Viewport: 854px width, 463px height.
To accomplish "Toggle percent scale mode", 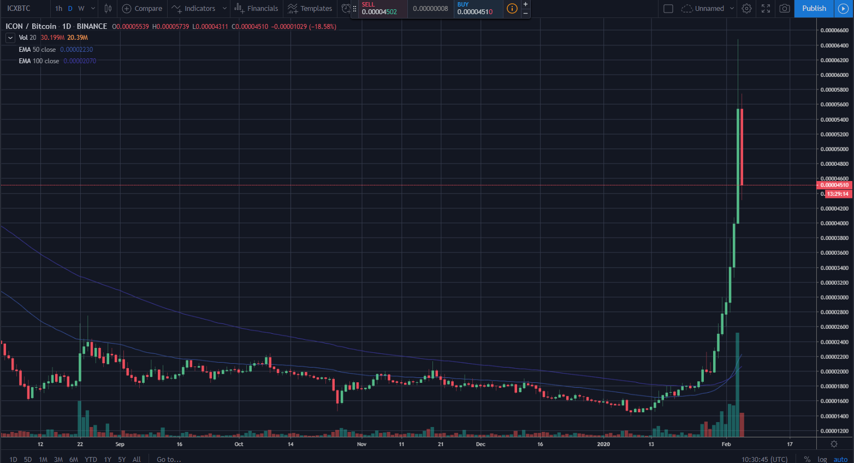I will (807, 459).
